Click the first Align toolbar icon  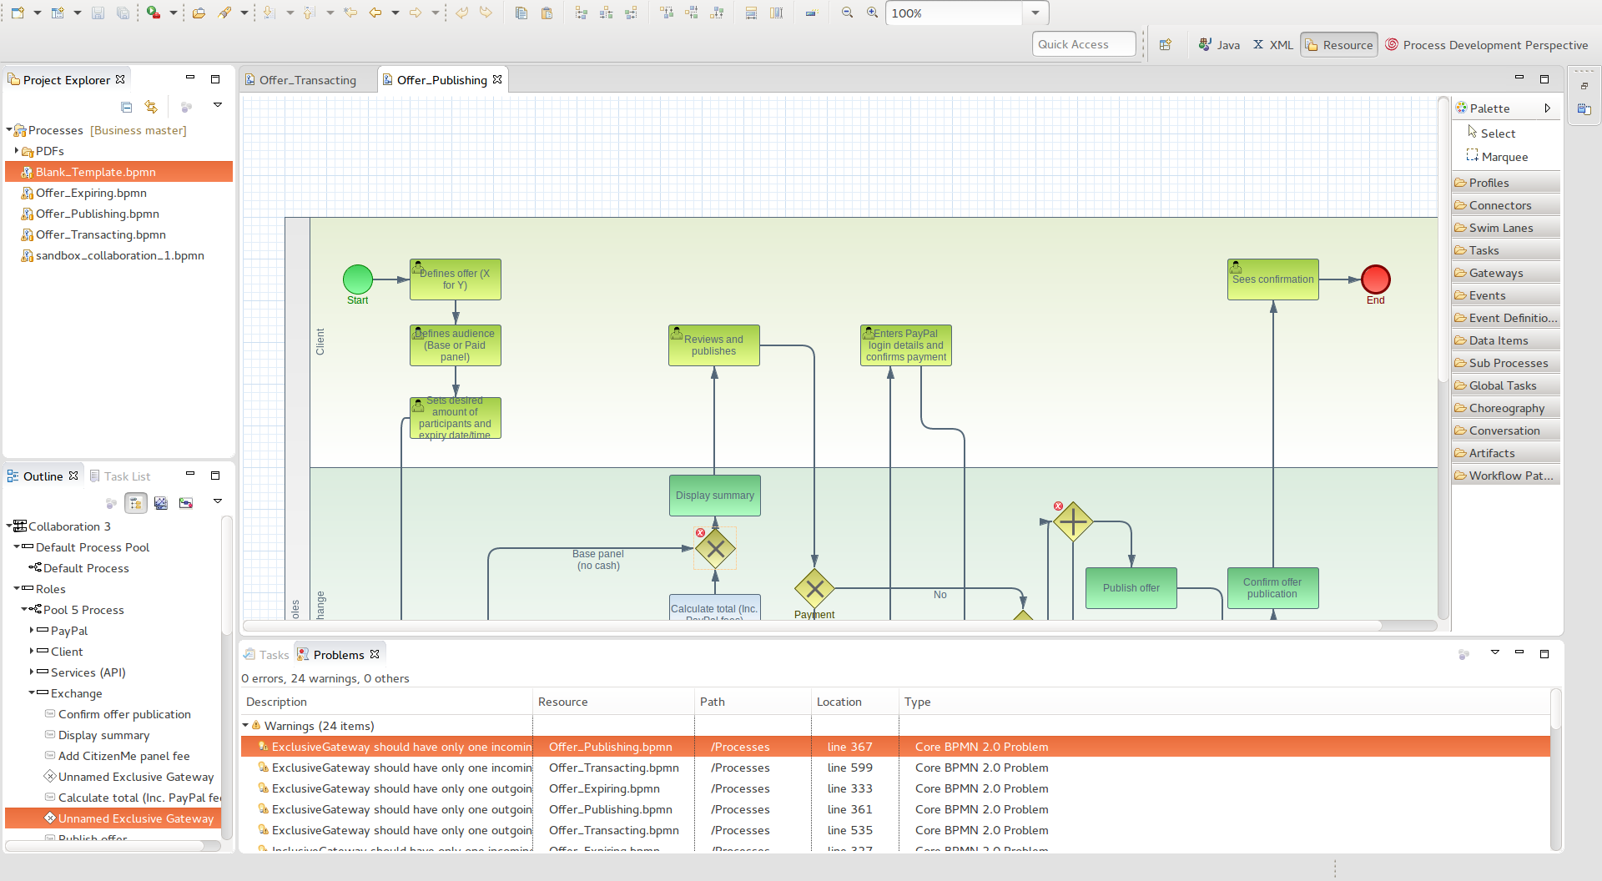[x=582, y=13]
